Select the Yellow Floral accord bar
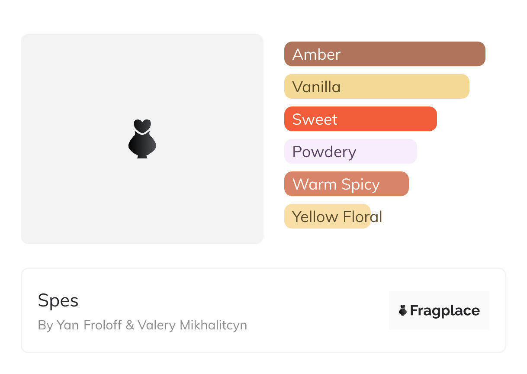Screen dimensions: 527x374 click(x=327, y=216)
